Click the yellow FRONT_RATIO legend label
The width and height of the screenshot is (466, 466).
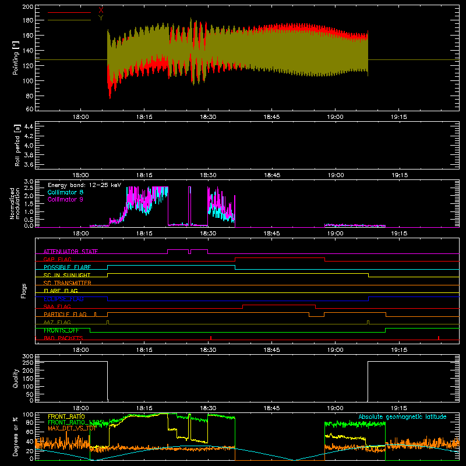coord(66,416)
